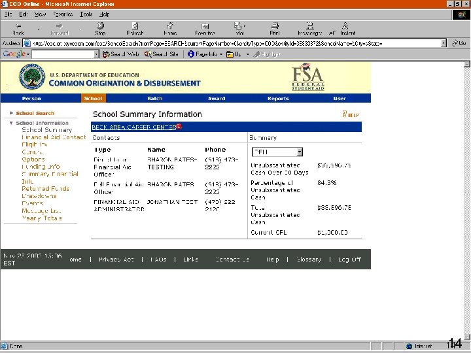The width and height of the screenshot is (471, 353).
Task: Click the Beck Area Career Center link
Action: point(134,127)
